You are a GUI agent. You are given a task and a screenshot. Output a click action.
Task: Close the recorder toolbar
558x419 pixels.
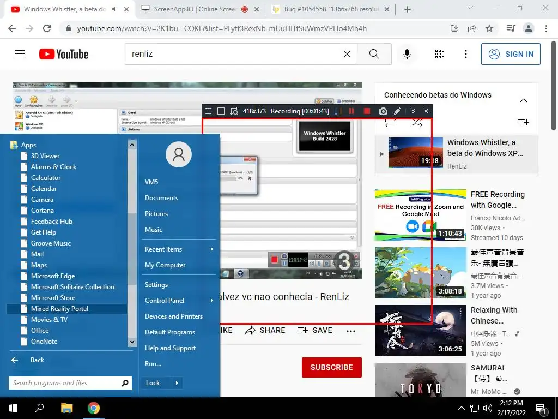pyautogui.click(x=426, y=111)
